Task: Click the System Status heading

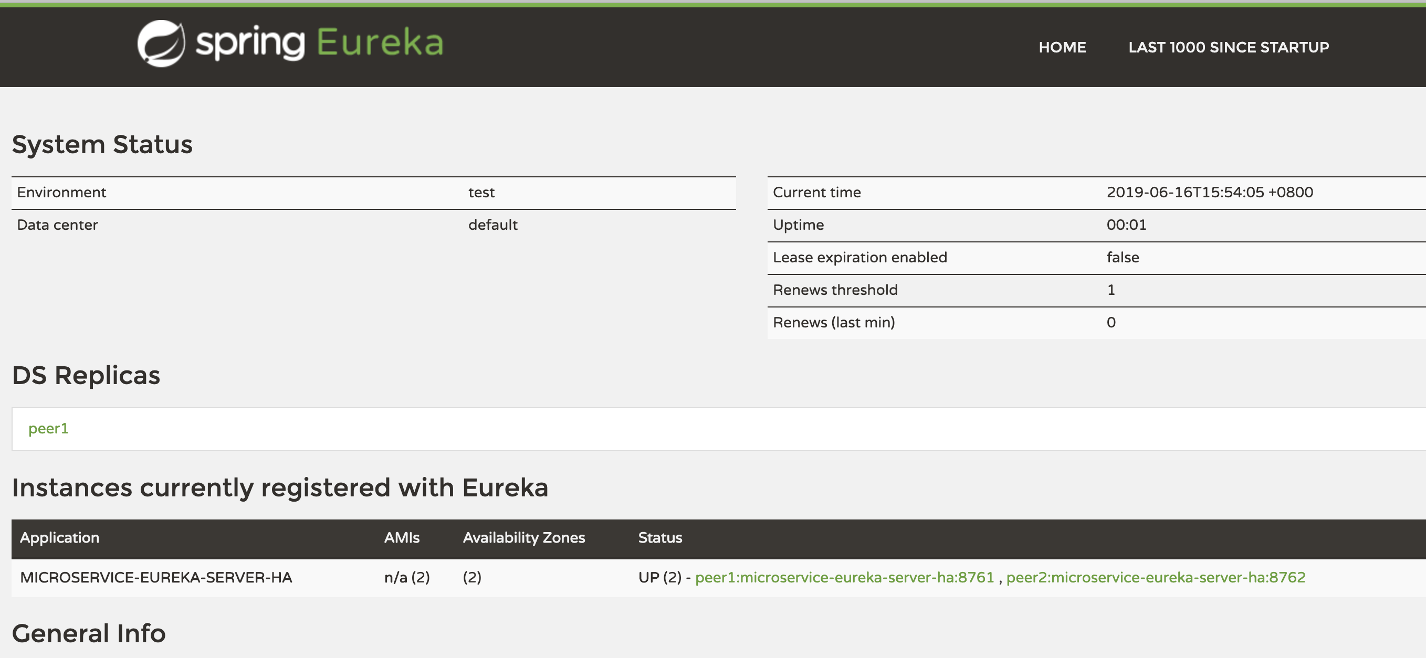Action: pos(102,144)
